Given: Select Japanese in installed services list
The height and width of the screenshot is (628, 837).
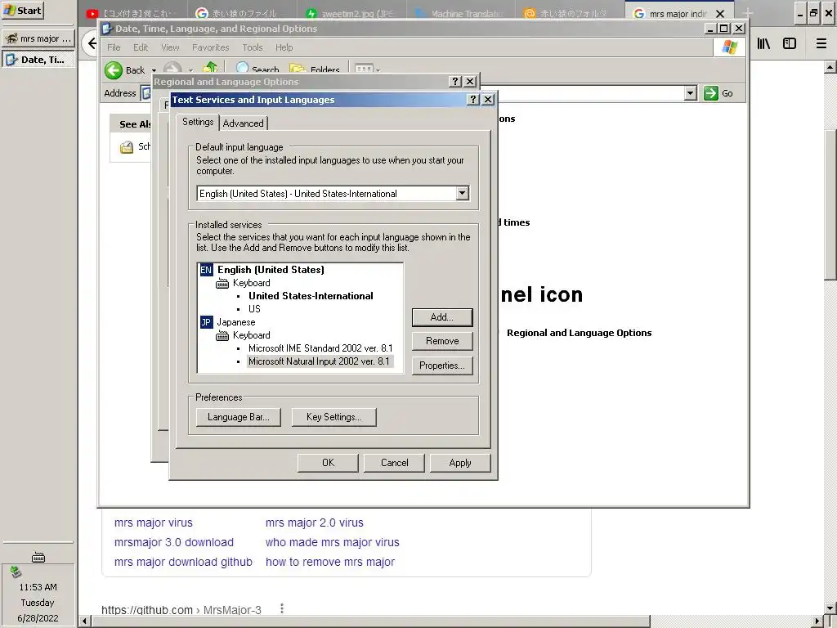Looking at the screenshot, I should pyautogui.click(x=236, y=322).
